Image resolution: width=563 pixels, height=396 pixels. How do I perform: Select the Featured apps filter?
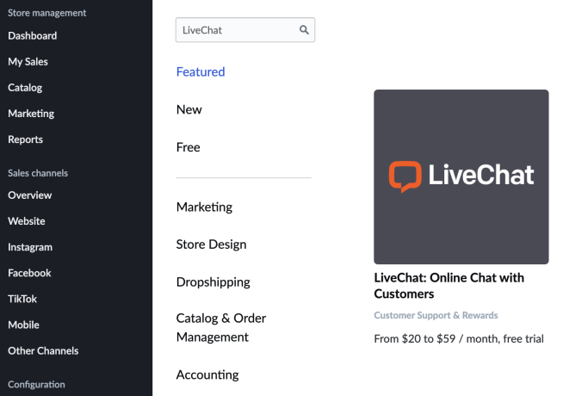coord(201,71)
